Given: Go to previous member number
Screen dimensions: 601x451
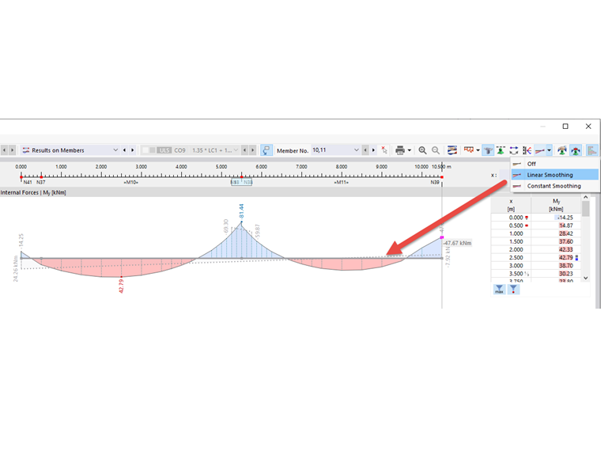Looking at the screenshot, I should pos(365,150).
